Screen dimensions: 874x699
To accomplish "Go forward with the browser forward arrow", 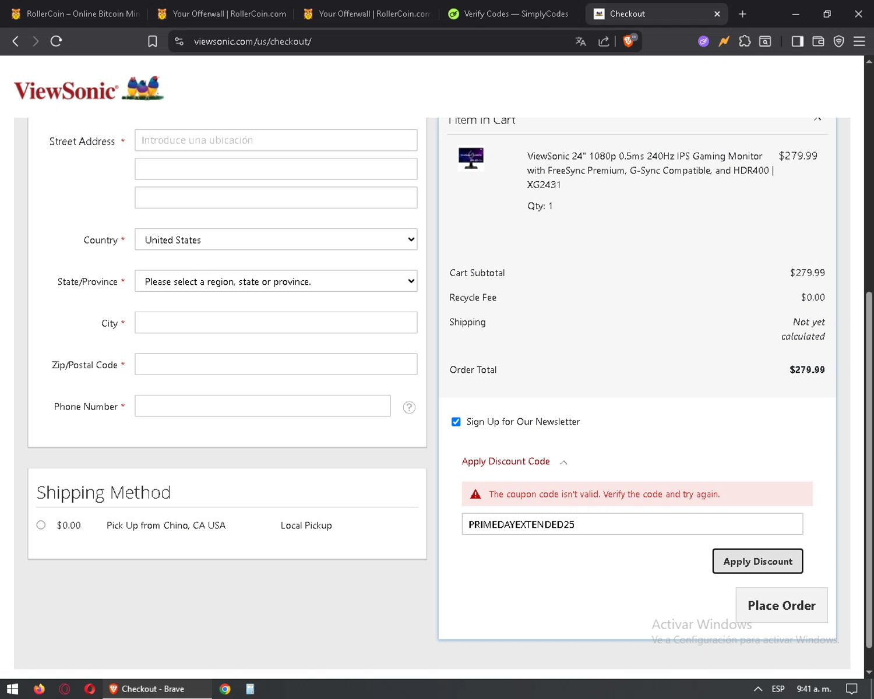I will [36, 41].
